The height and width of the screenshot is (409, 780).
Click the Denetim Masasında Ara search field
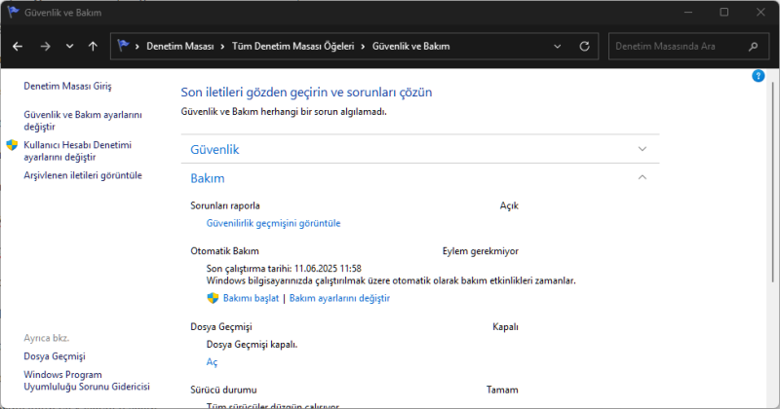coord(678,46)
